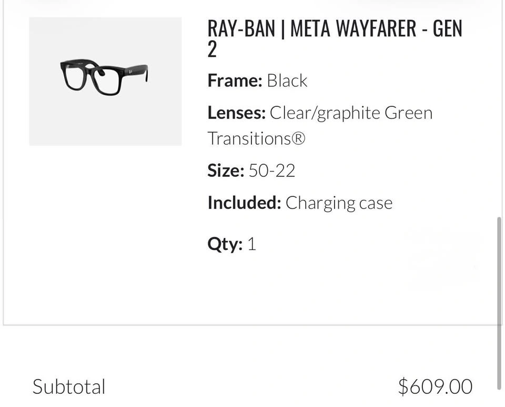Select the "50-22" size value

[x=272, y=171]
